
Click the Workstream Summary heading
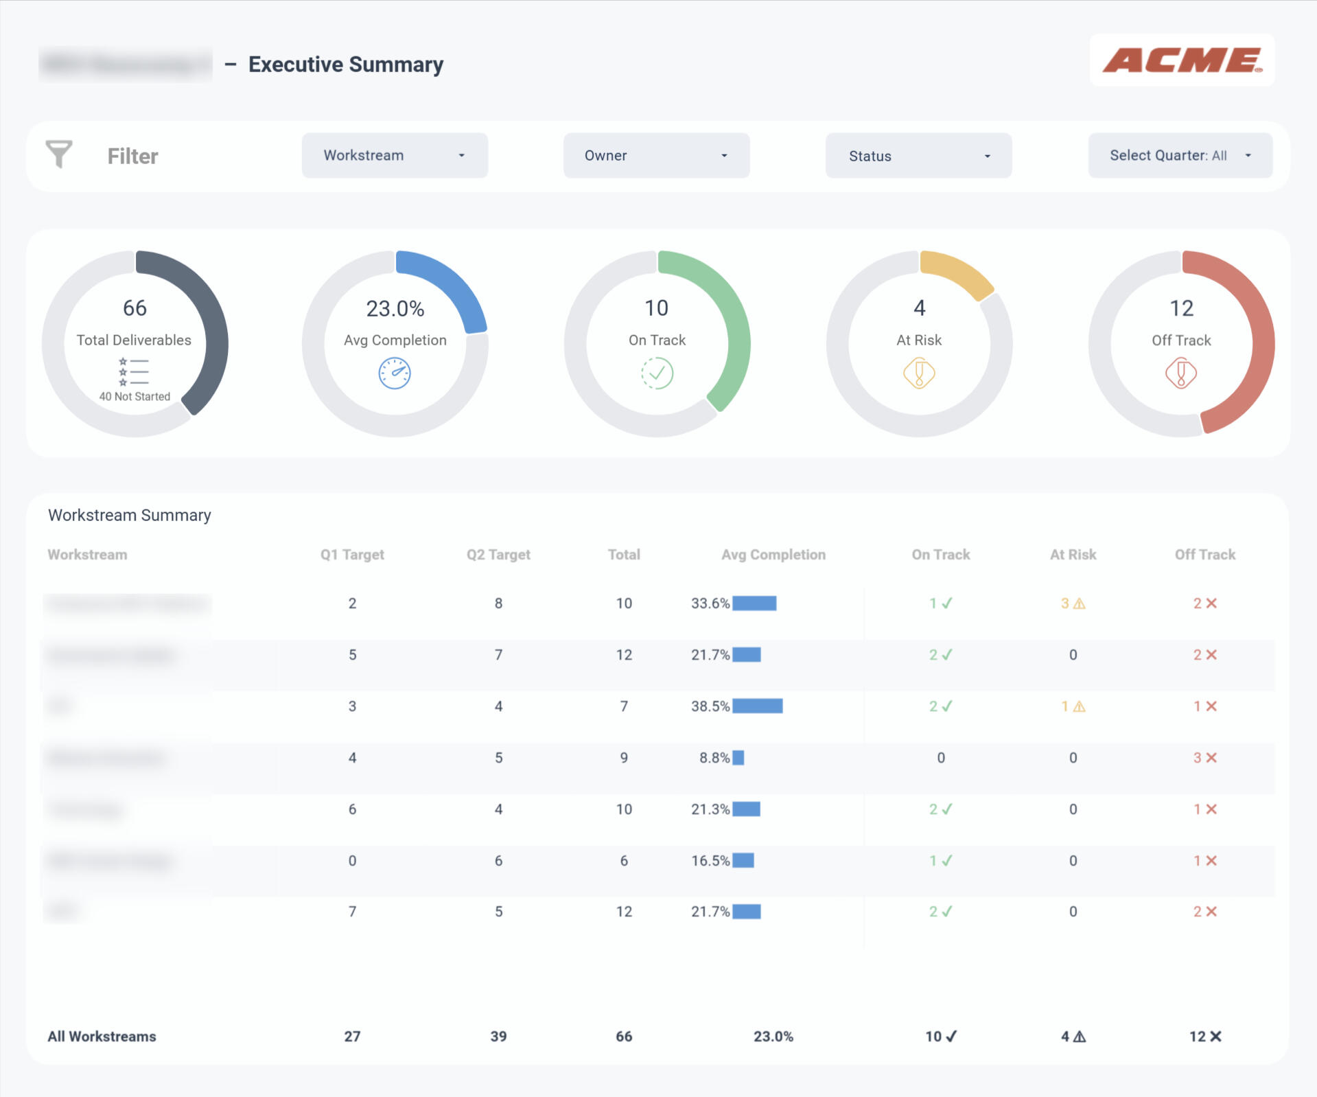(x=129, y=514)
